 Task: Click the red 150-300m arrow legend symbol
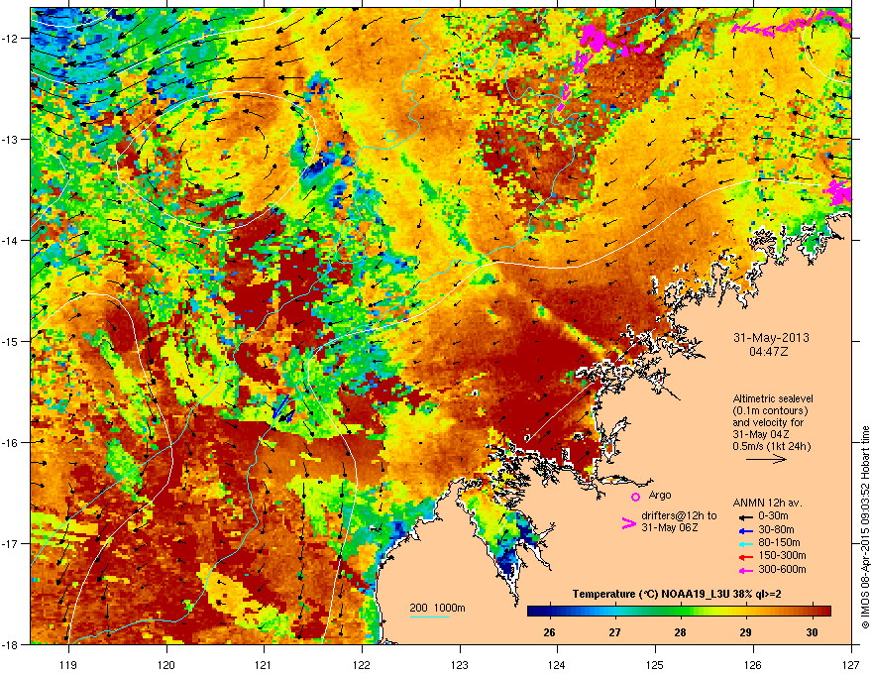(745, 557)
